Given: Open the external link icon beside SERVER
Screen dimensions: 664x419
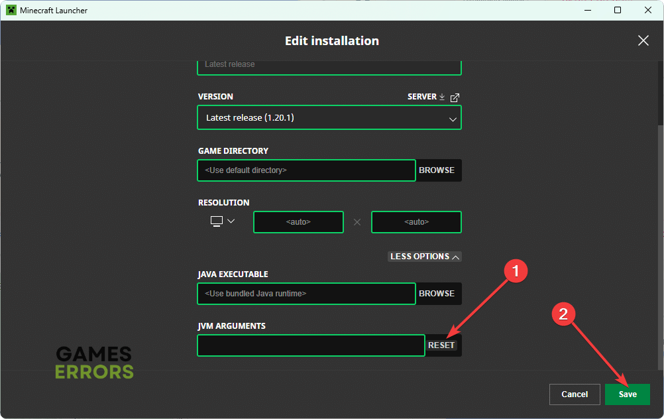Looking at the screenshot, I should click(455, 97).
